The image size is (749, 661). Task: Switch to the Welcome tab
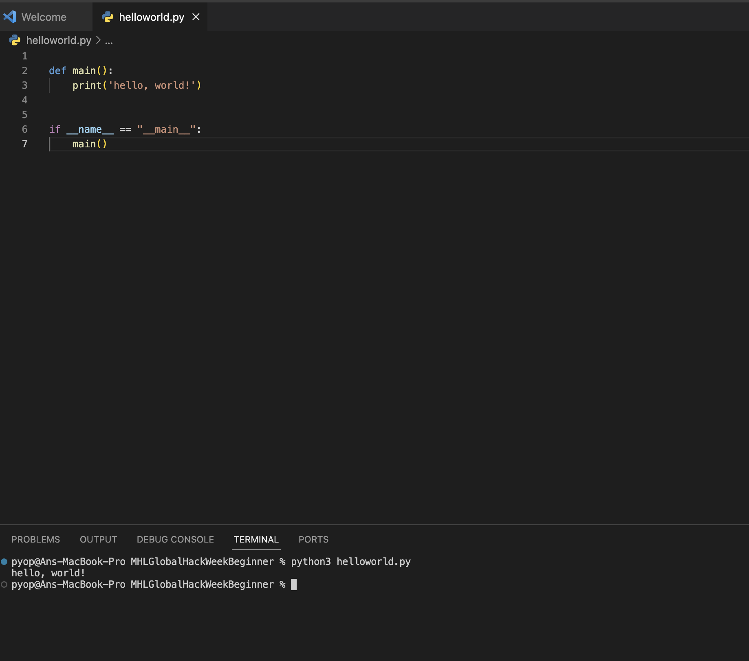44,17
